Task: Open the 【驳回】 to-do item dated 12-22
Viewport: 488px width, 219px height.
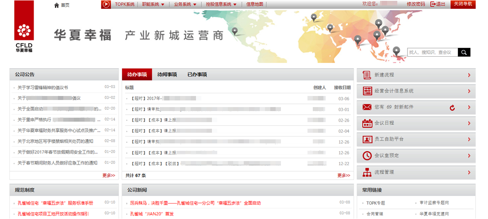Action: pyautogui.click(x=238, y=164)
